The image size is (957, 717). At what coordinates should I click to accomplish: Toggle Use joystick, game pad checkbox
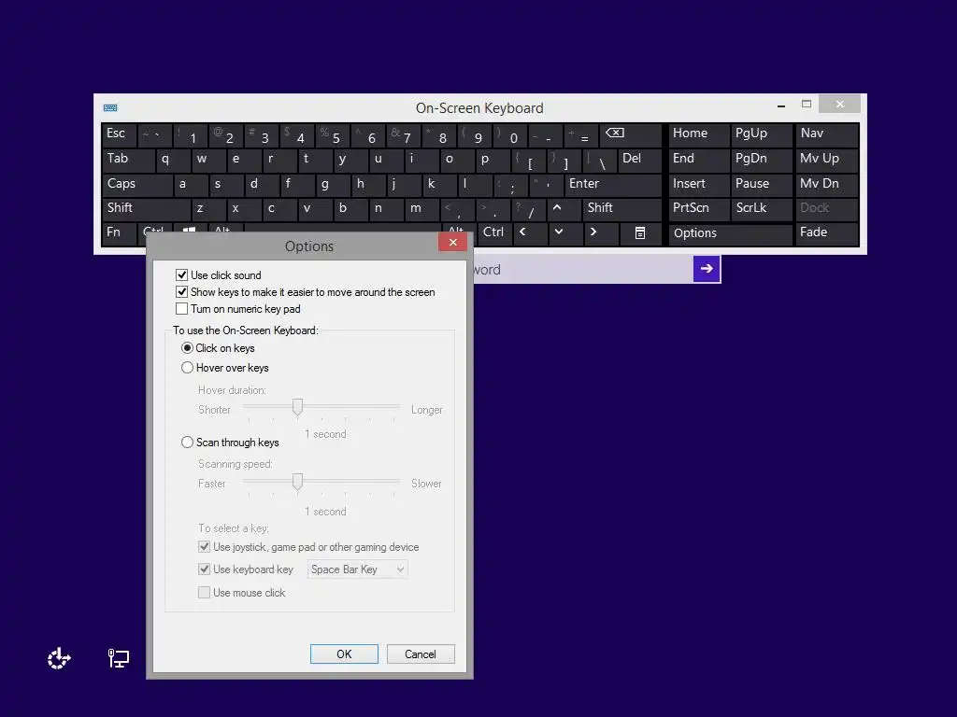pyautogui.click(x=205, y=547)
